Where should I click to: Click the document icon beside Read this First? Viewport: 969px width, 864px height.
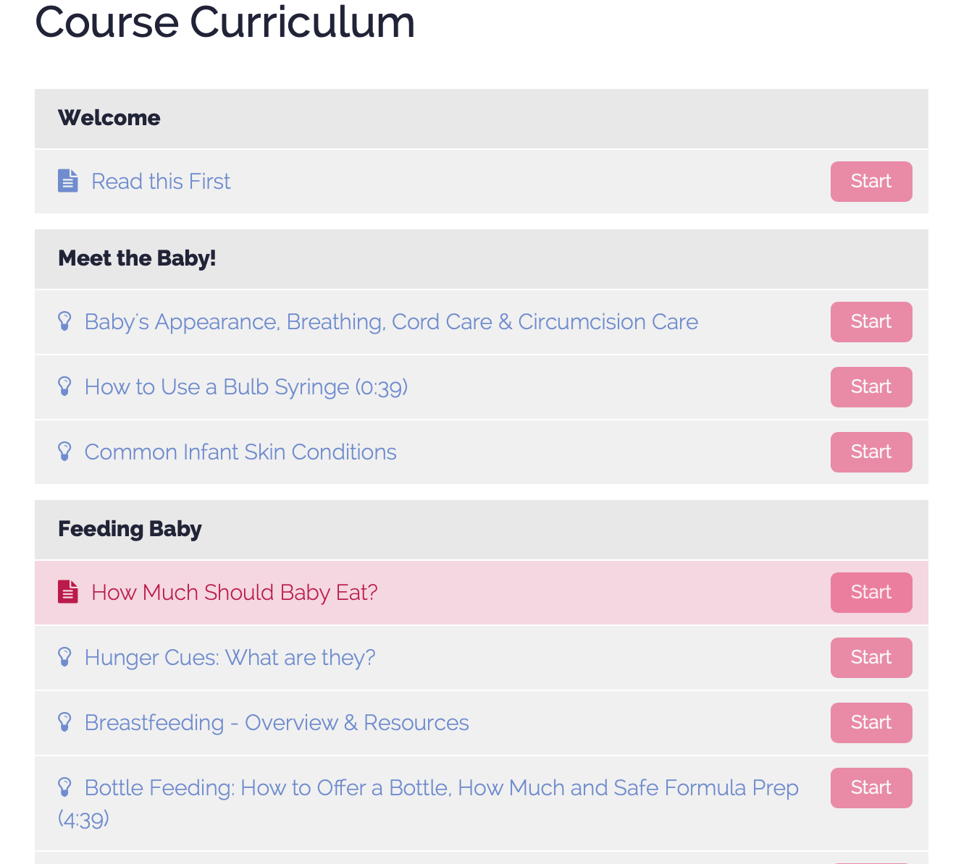(x=67, y=180)
